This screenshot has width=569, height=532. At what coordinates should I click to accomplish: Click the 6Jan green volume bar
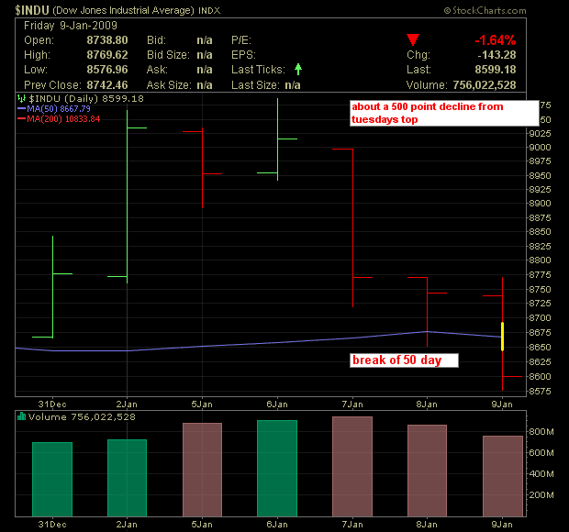click(x=277, y=468)
